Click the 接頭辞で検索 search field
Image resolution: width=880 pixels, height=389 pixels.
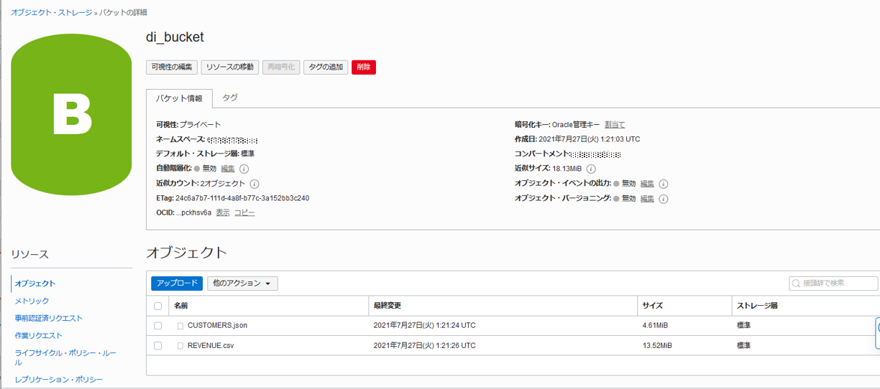[x=833, y=283]
